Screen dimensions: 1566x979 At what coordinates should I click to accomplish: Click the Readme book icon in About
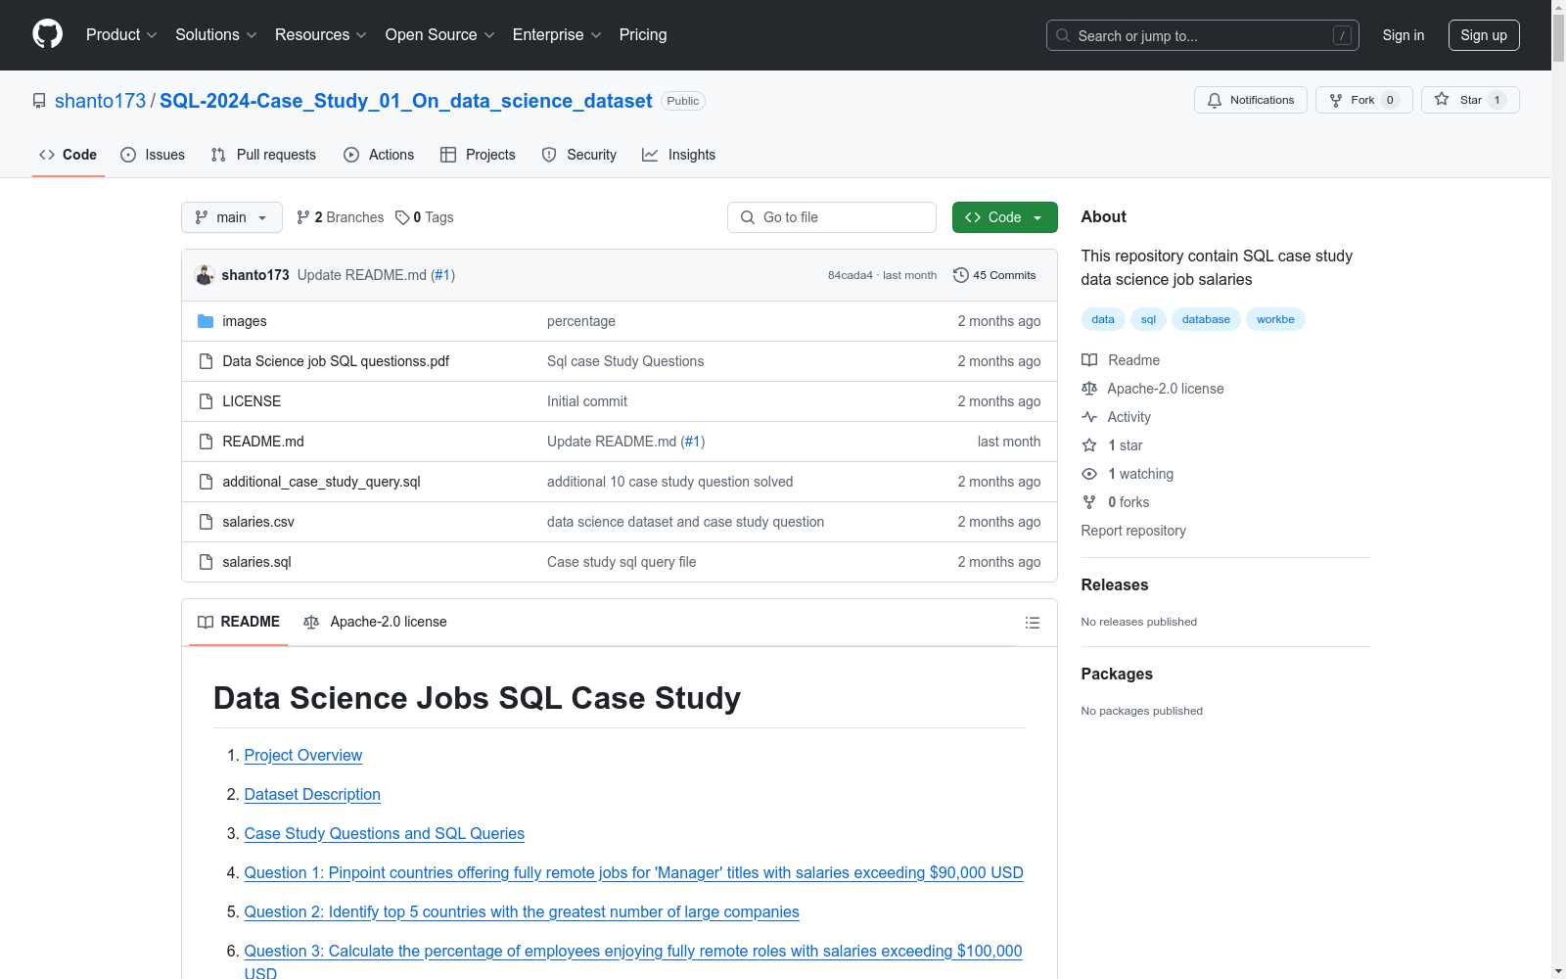tap(1089, 360)
